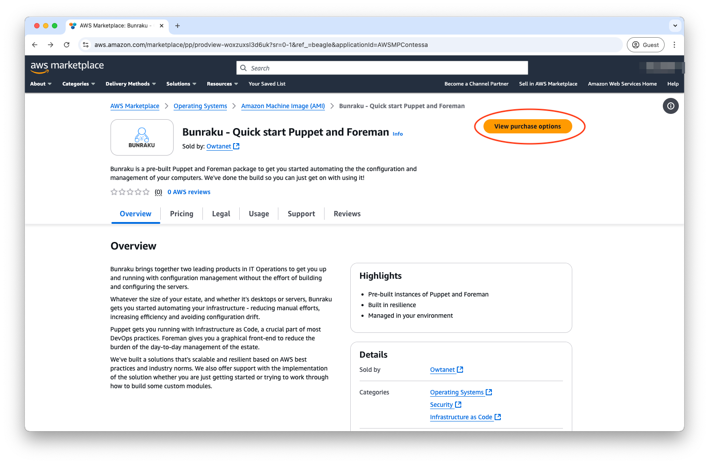
Task: Switch to the Pricing tab
Action: click(182, 214)
